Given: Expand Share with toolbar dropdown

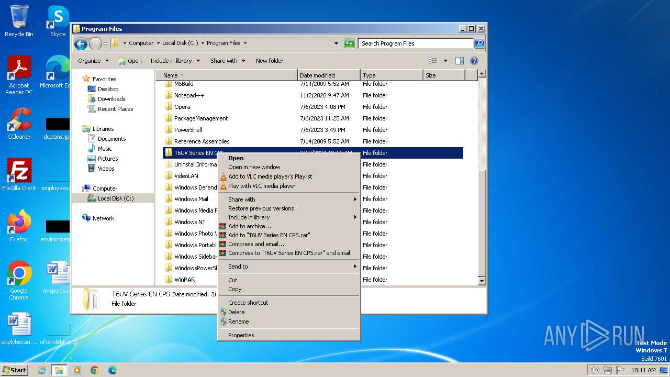Looking at the screenshot, I should tap(228, 61).
